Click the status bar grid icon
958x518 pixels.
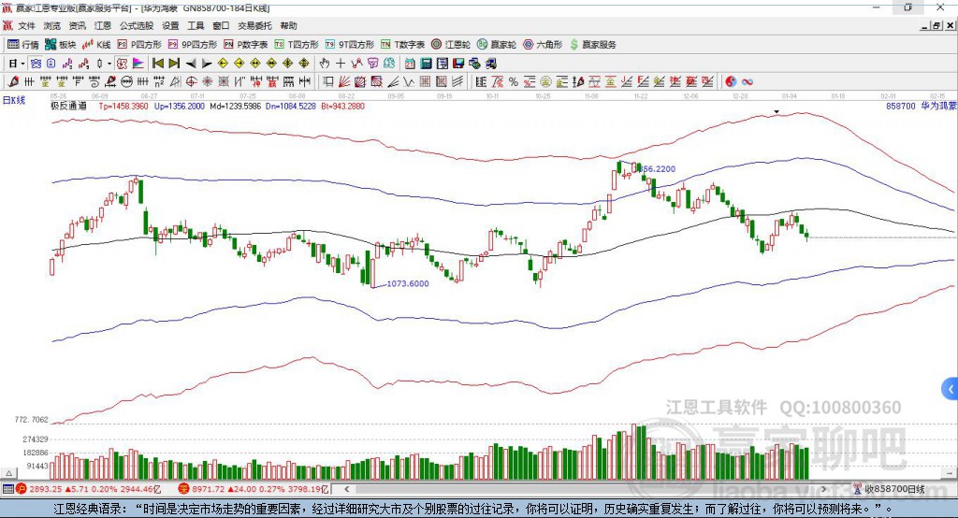click(x=7, y=489)
